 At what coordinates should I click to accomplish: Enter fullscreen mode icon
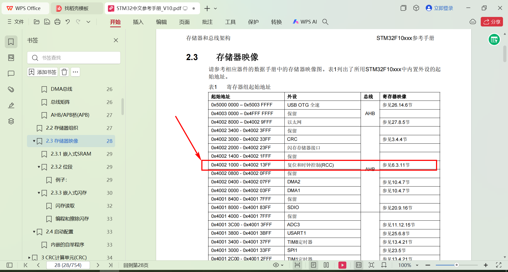[x=499, y=265]
